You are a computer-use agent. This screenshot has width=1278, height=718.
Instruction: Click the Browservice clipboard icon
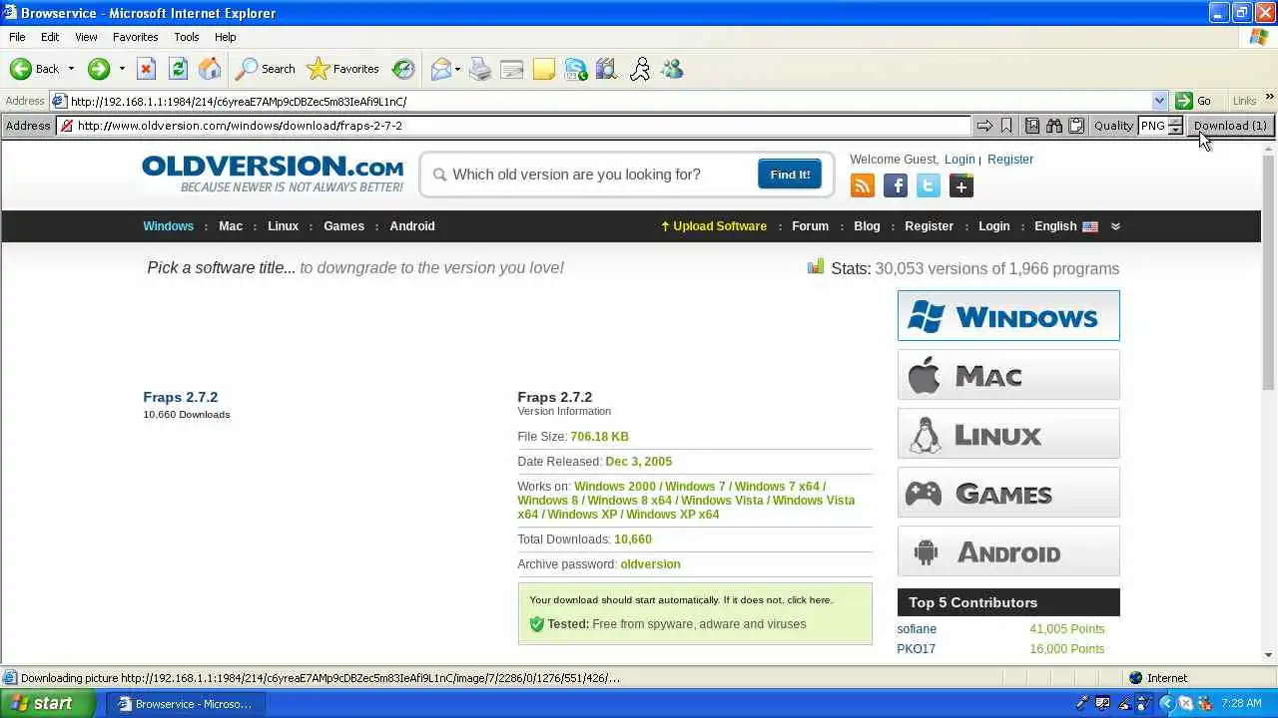point(1076,126)
